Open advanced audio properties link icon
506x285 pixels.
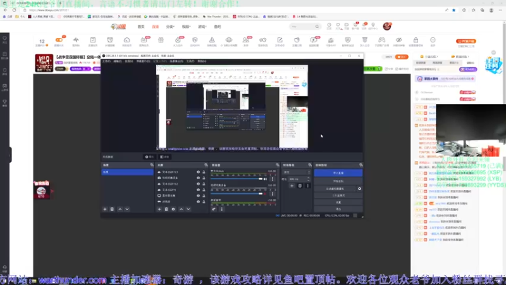214,209
